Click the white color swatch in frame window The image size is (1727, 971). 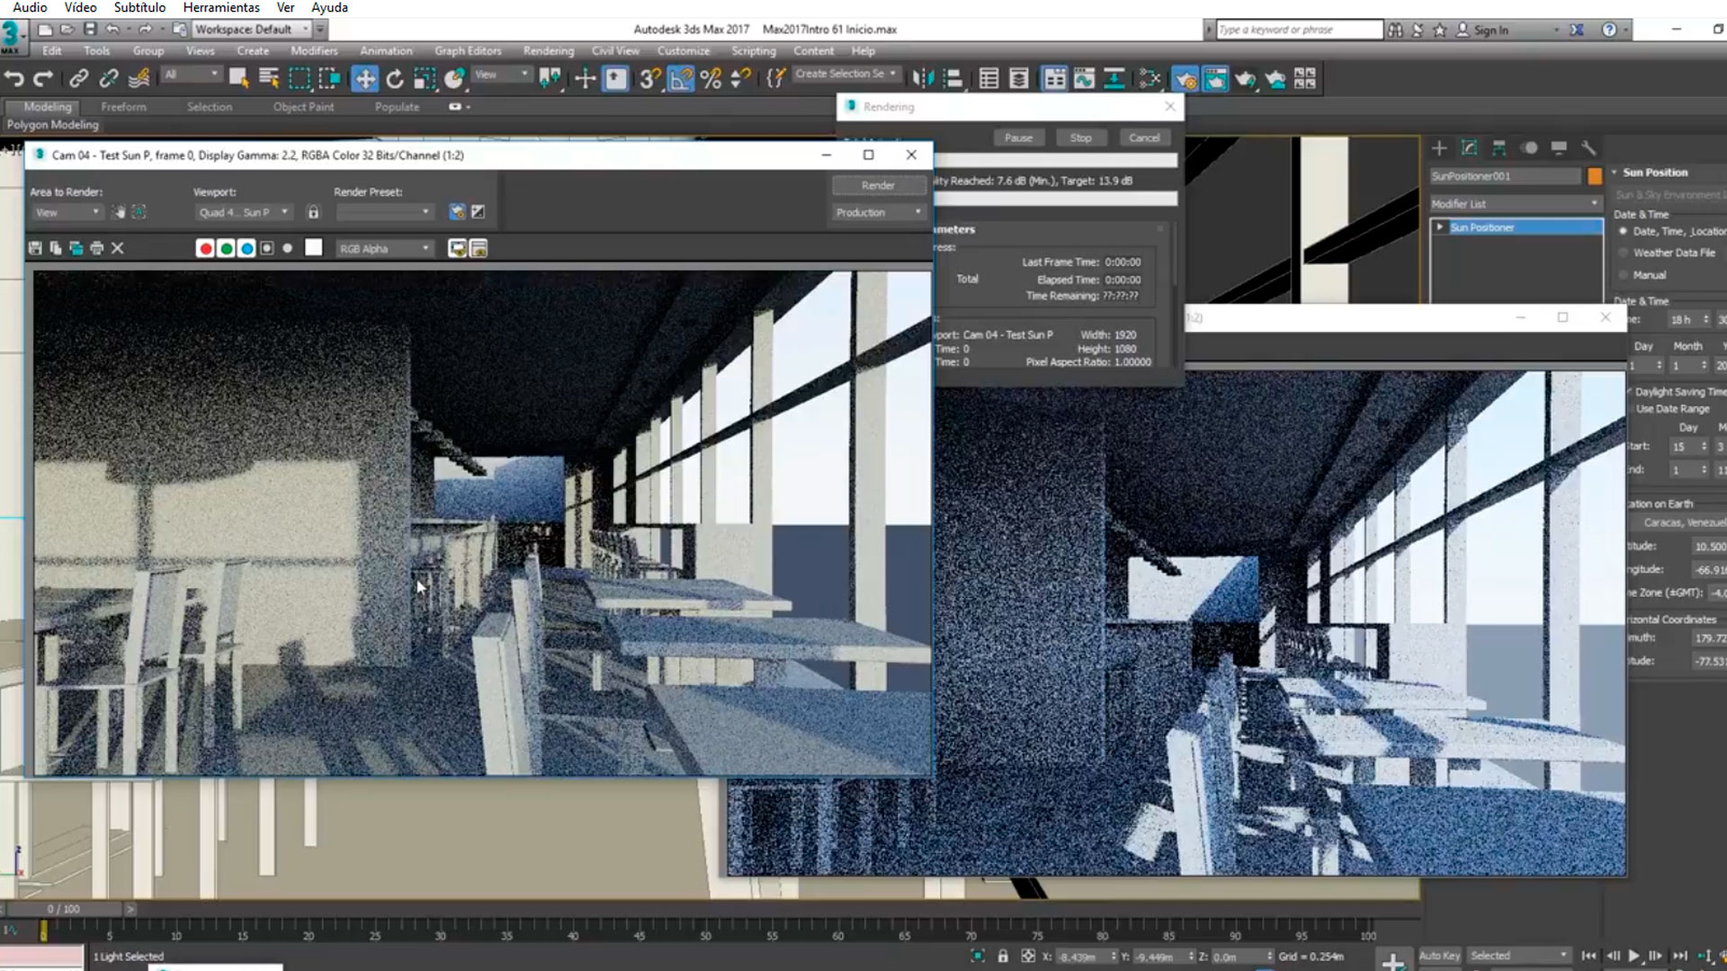click(x=313, y=247)
